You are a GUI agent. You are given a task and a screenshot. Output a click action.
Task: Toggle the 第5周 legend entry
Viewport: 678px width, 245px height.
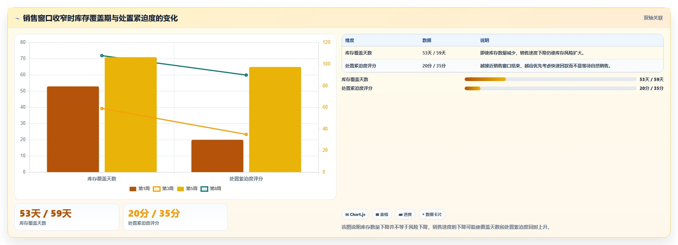187,189
